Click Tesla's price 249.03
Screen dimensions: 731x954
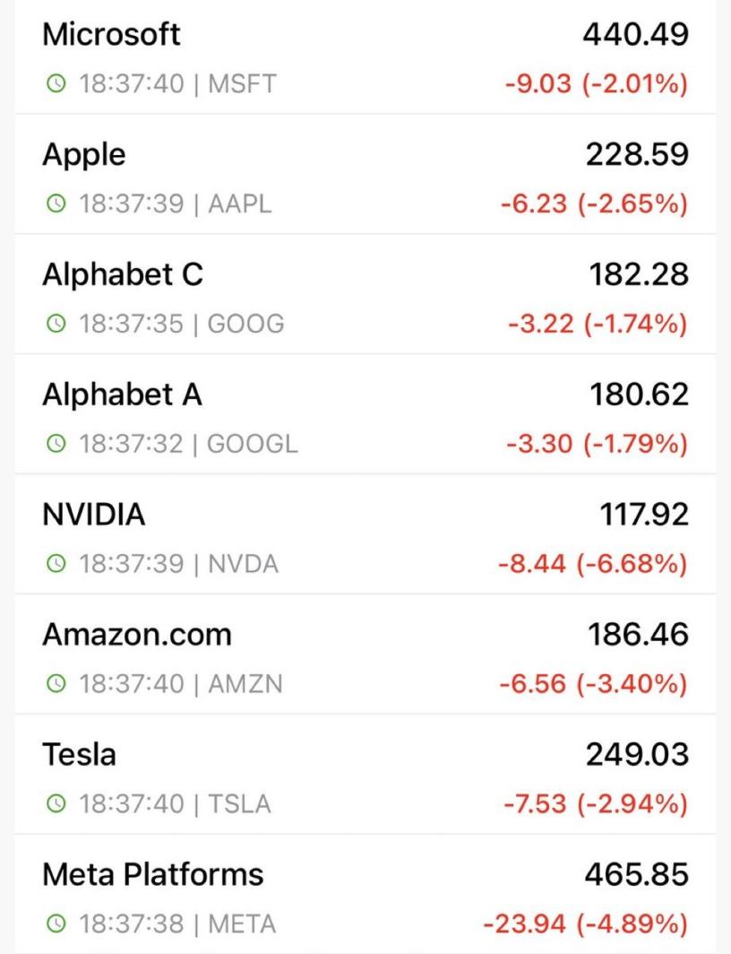coord(635,755)
